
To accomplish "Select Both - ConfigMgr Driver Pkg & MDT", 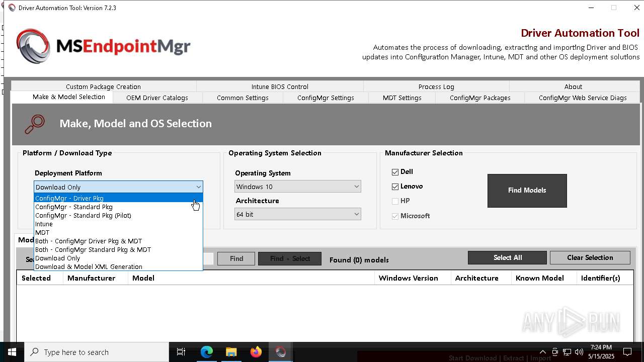I will point(118,241).
